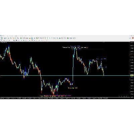134x134 pixels.
Task: Zoom out of the chart
Action: (x=57, y=38)
